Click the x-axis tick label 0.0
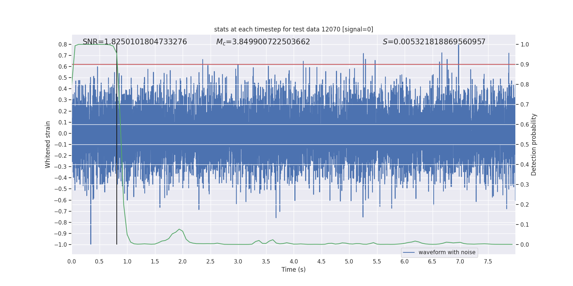Viewport: 573px width, 286px height. pos(72,261)
